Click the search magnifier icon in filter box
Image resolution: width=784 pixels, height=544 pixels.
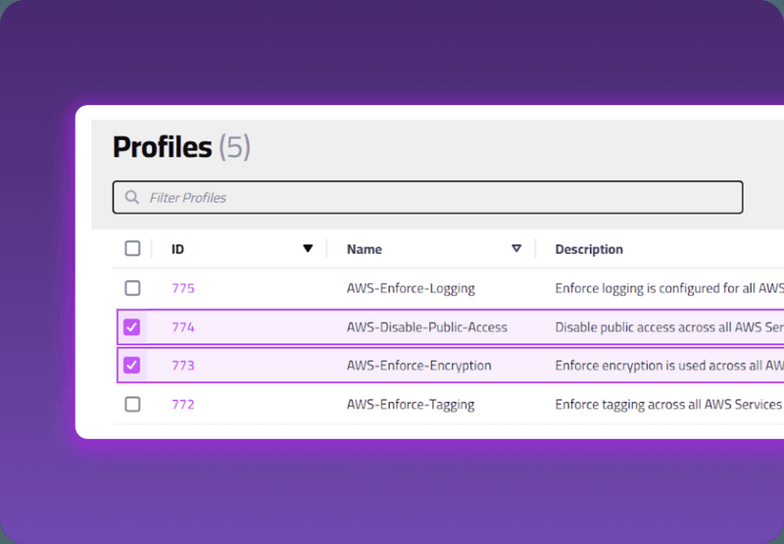132,197
